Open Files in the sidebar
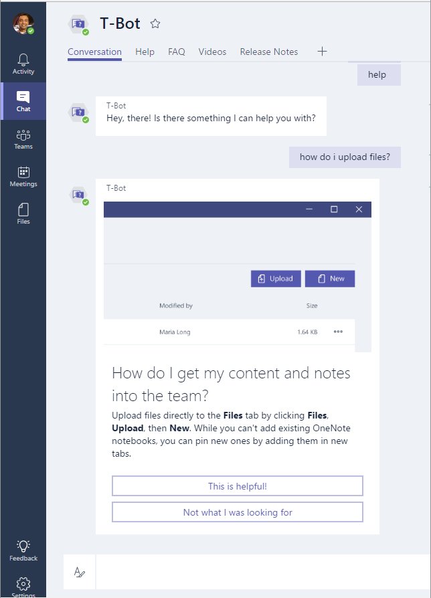This screenshot has width=431, height=598. (23, 214)
